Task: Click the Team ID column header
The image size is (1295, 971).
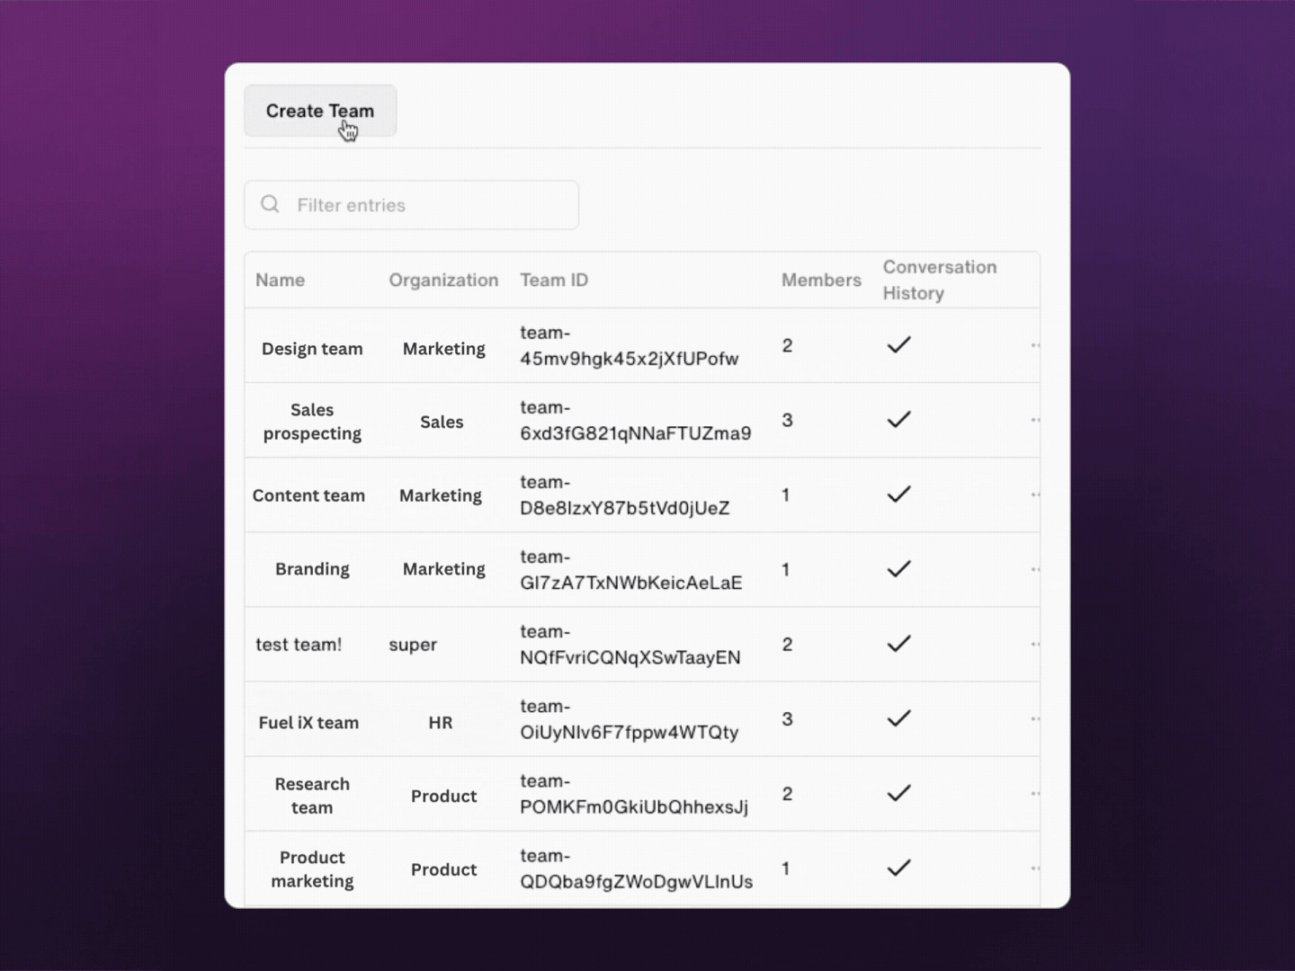Action: 554,280
